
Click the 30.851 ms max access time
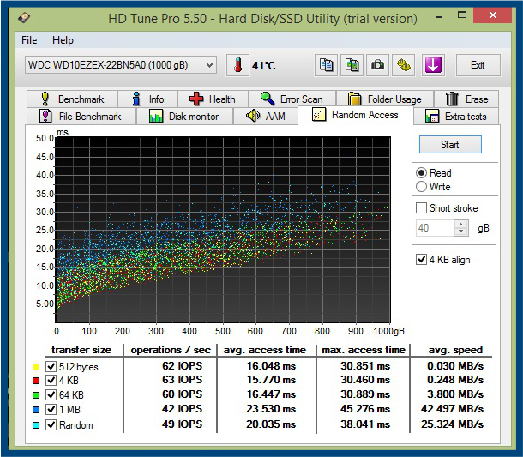point(365,366)
